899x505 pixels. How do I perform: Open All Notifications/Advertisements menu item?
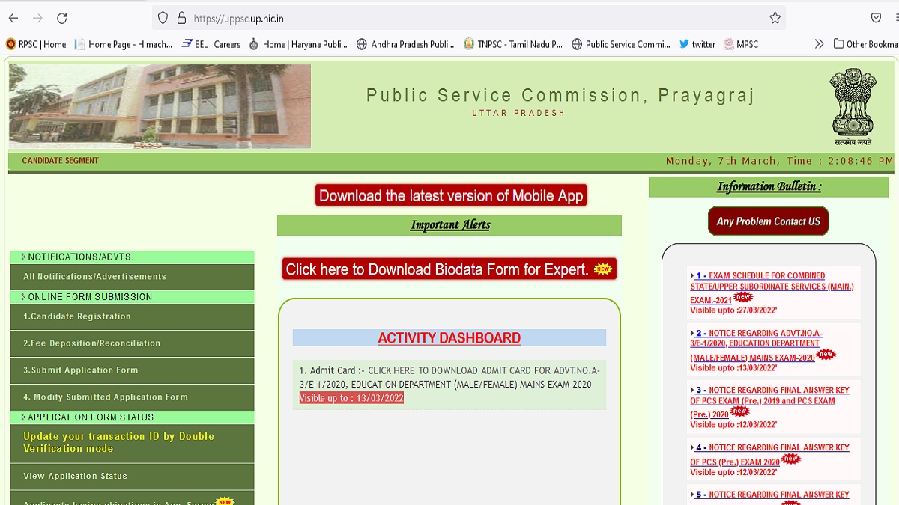point(94,277)
